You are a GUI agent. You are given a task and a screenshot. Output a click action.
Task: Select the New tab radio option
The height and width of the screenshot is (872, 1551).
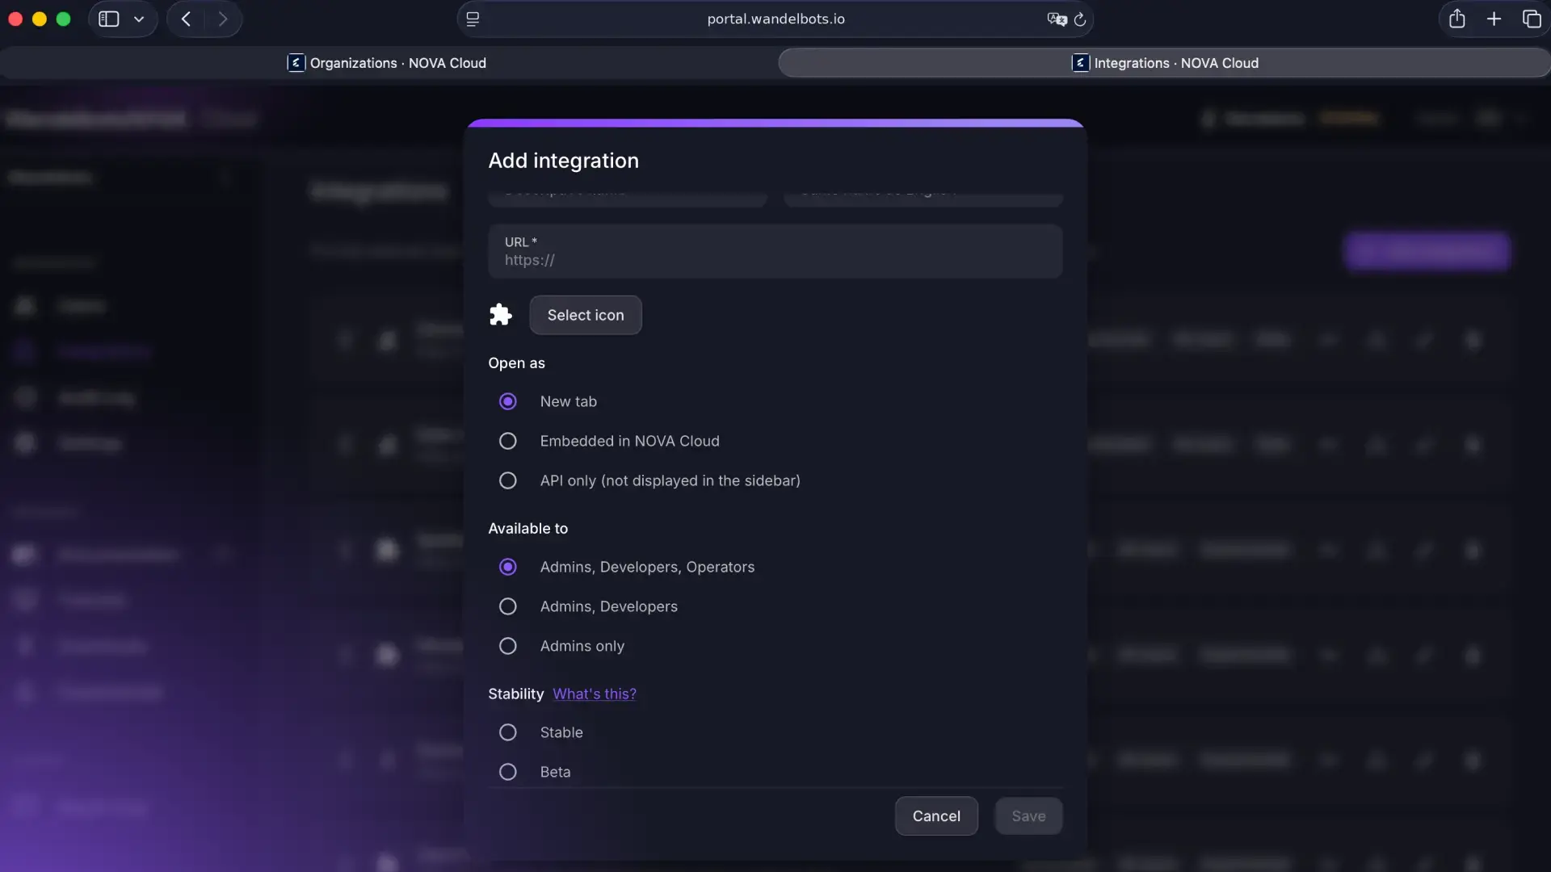click(507, 401)
